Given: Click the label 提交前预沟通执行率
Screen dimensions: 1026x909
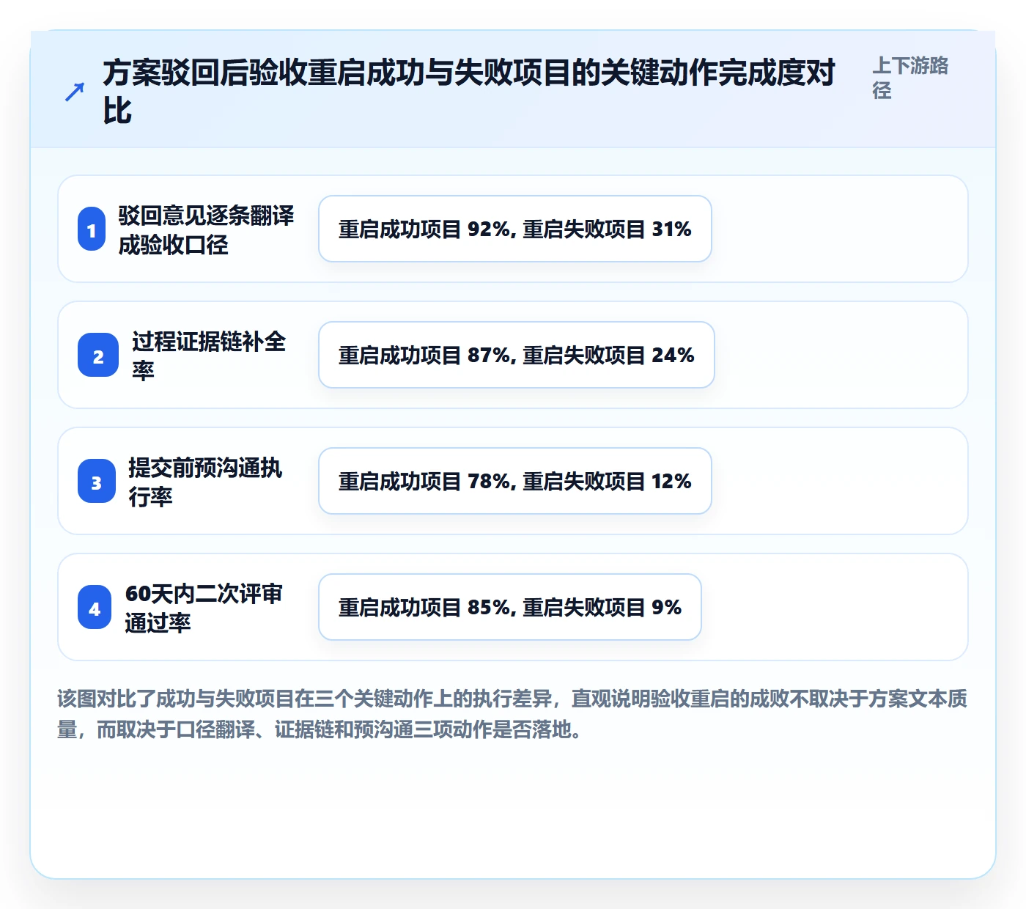Looking at the screenshot, I should (x=205, y=482).
